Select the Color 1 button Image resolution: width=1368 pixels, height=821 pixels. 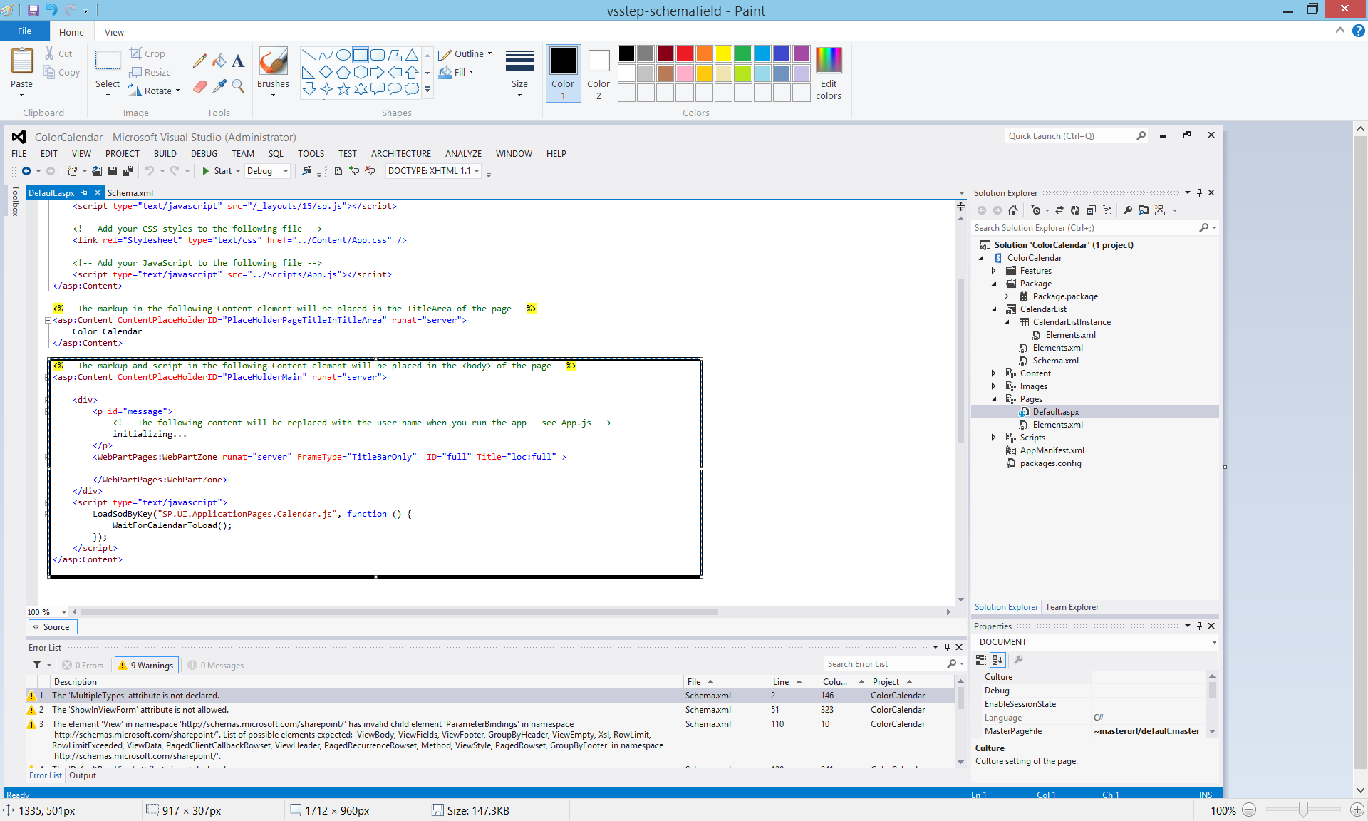(x=563, y=73)
